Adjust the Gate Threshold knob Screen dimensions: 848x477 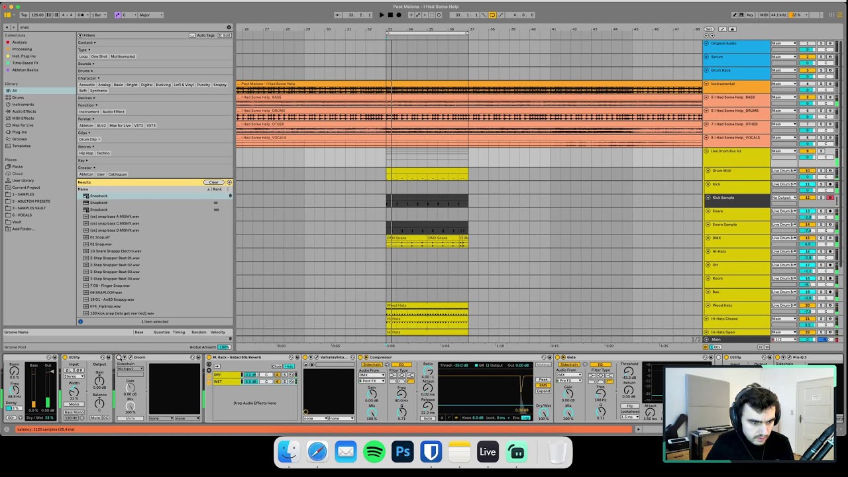point(629,372)
